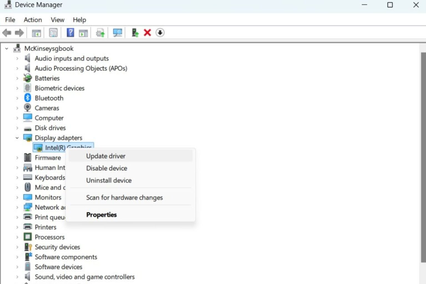This screenshot has width=426, height=284.
Task: Open the Action menu
Action: click(x=32, y=20)
